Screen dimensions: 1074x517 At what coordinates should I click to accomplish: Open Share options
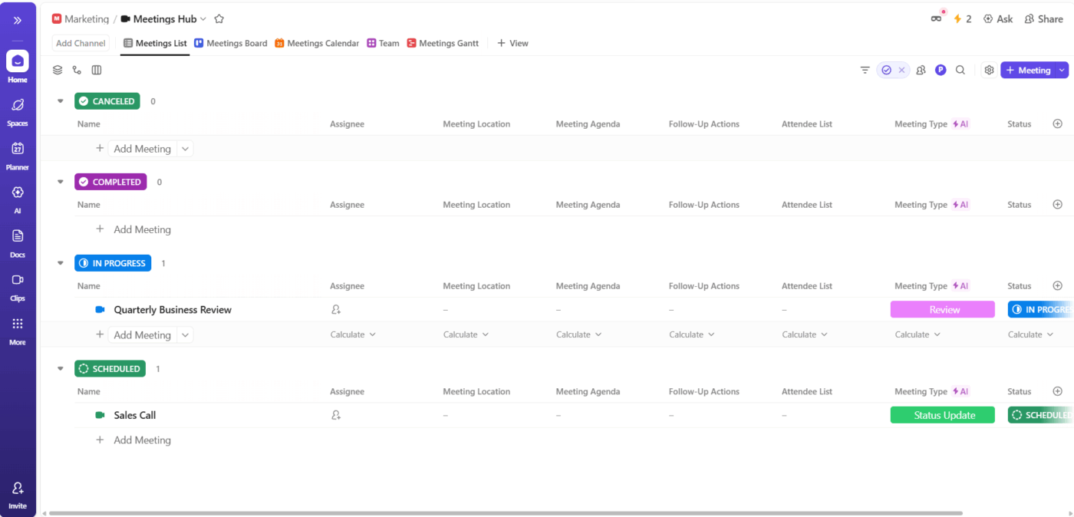[x=1043, y=18]
